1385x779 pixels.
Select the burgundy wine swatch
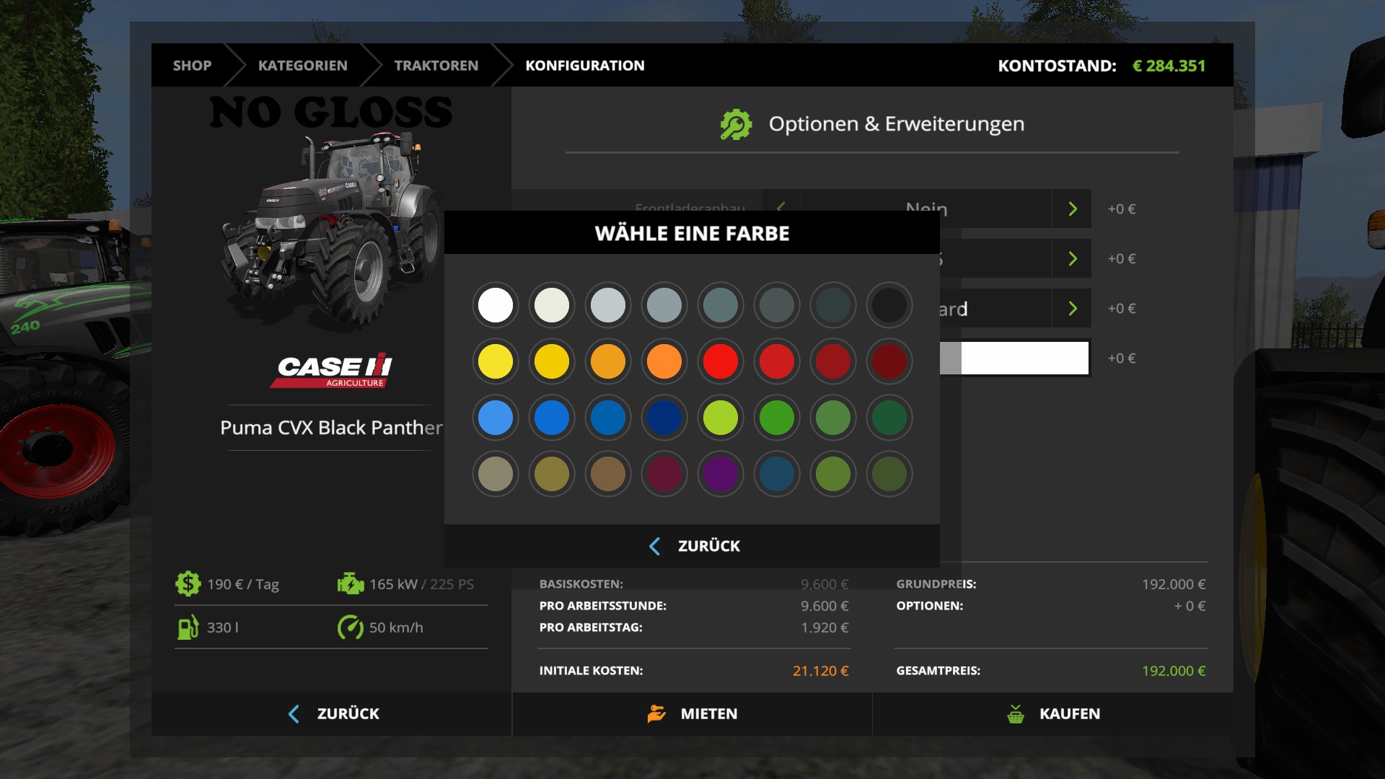pyautogui.click(x=664, y=474)
